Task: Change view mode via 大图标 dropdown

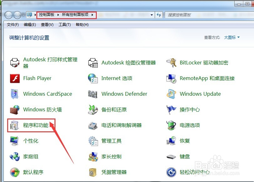Action: (232, 38)
